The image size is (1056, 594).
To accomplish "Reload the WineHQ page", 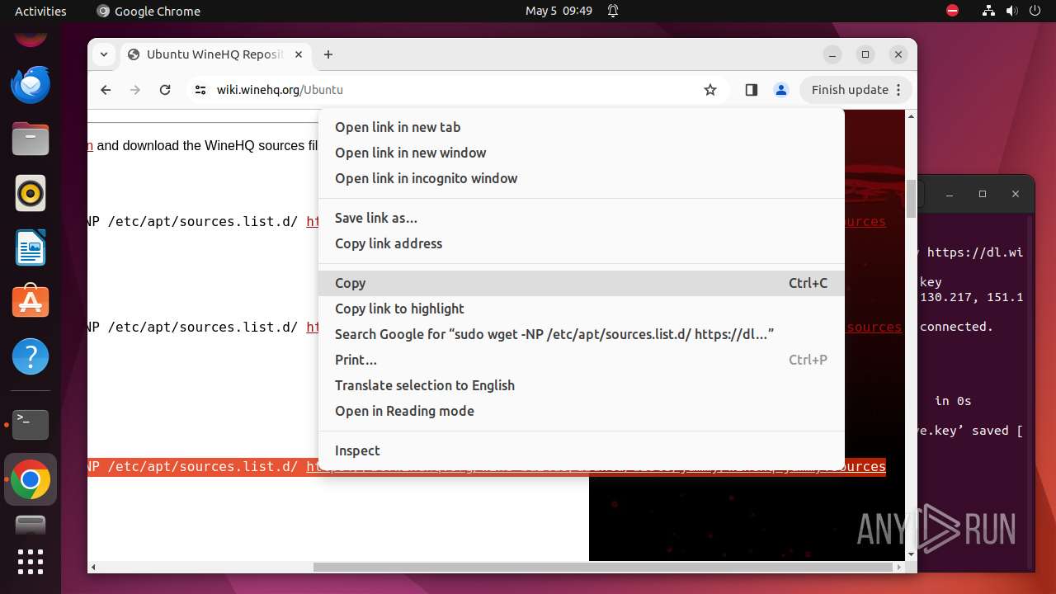I will (165, 90).
